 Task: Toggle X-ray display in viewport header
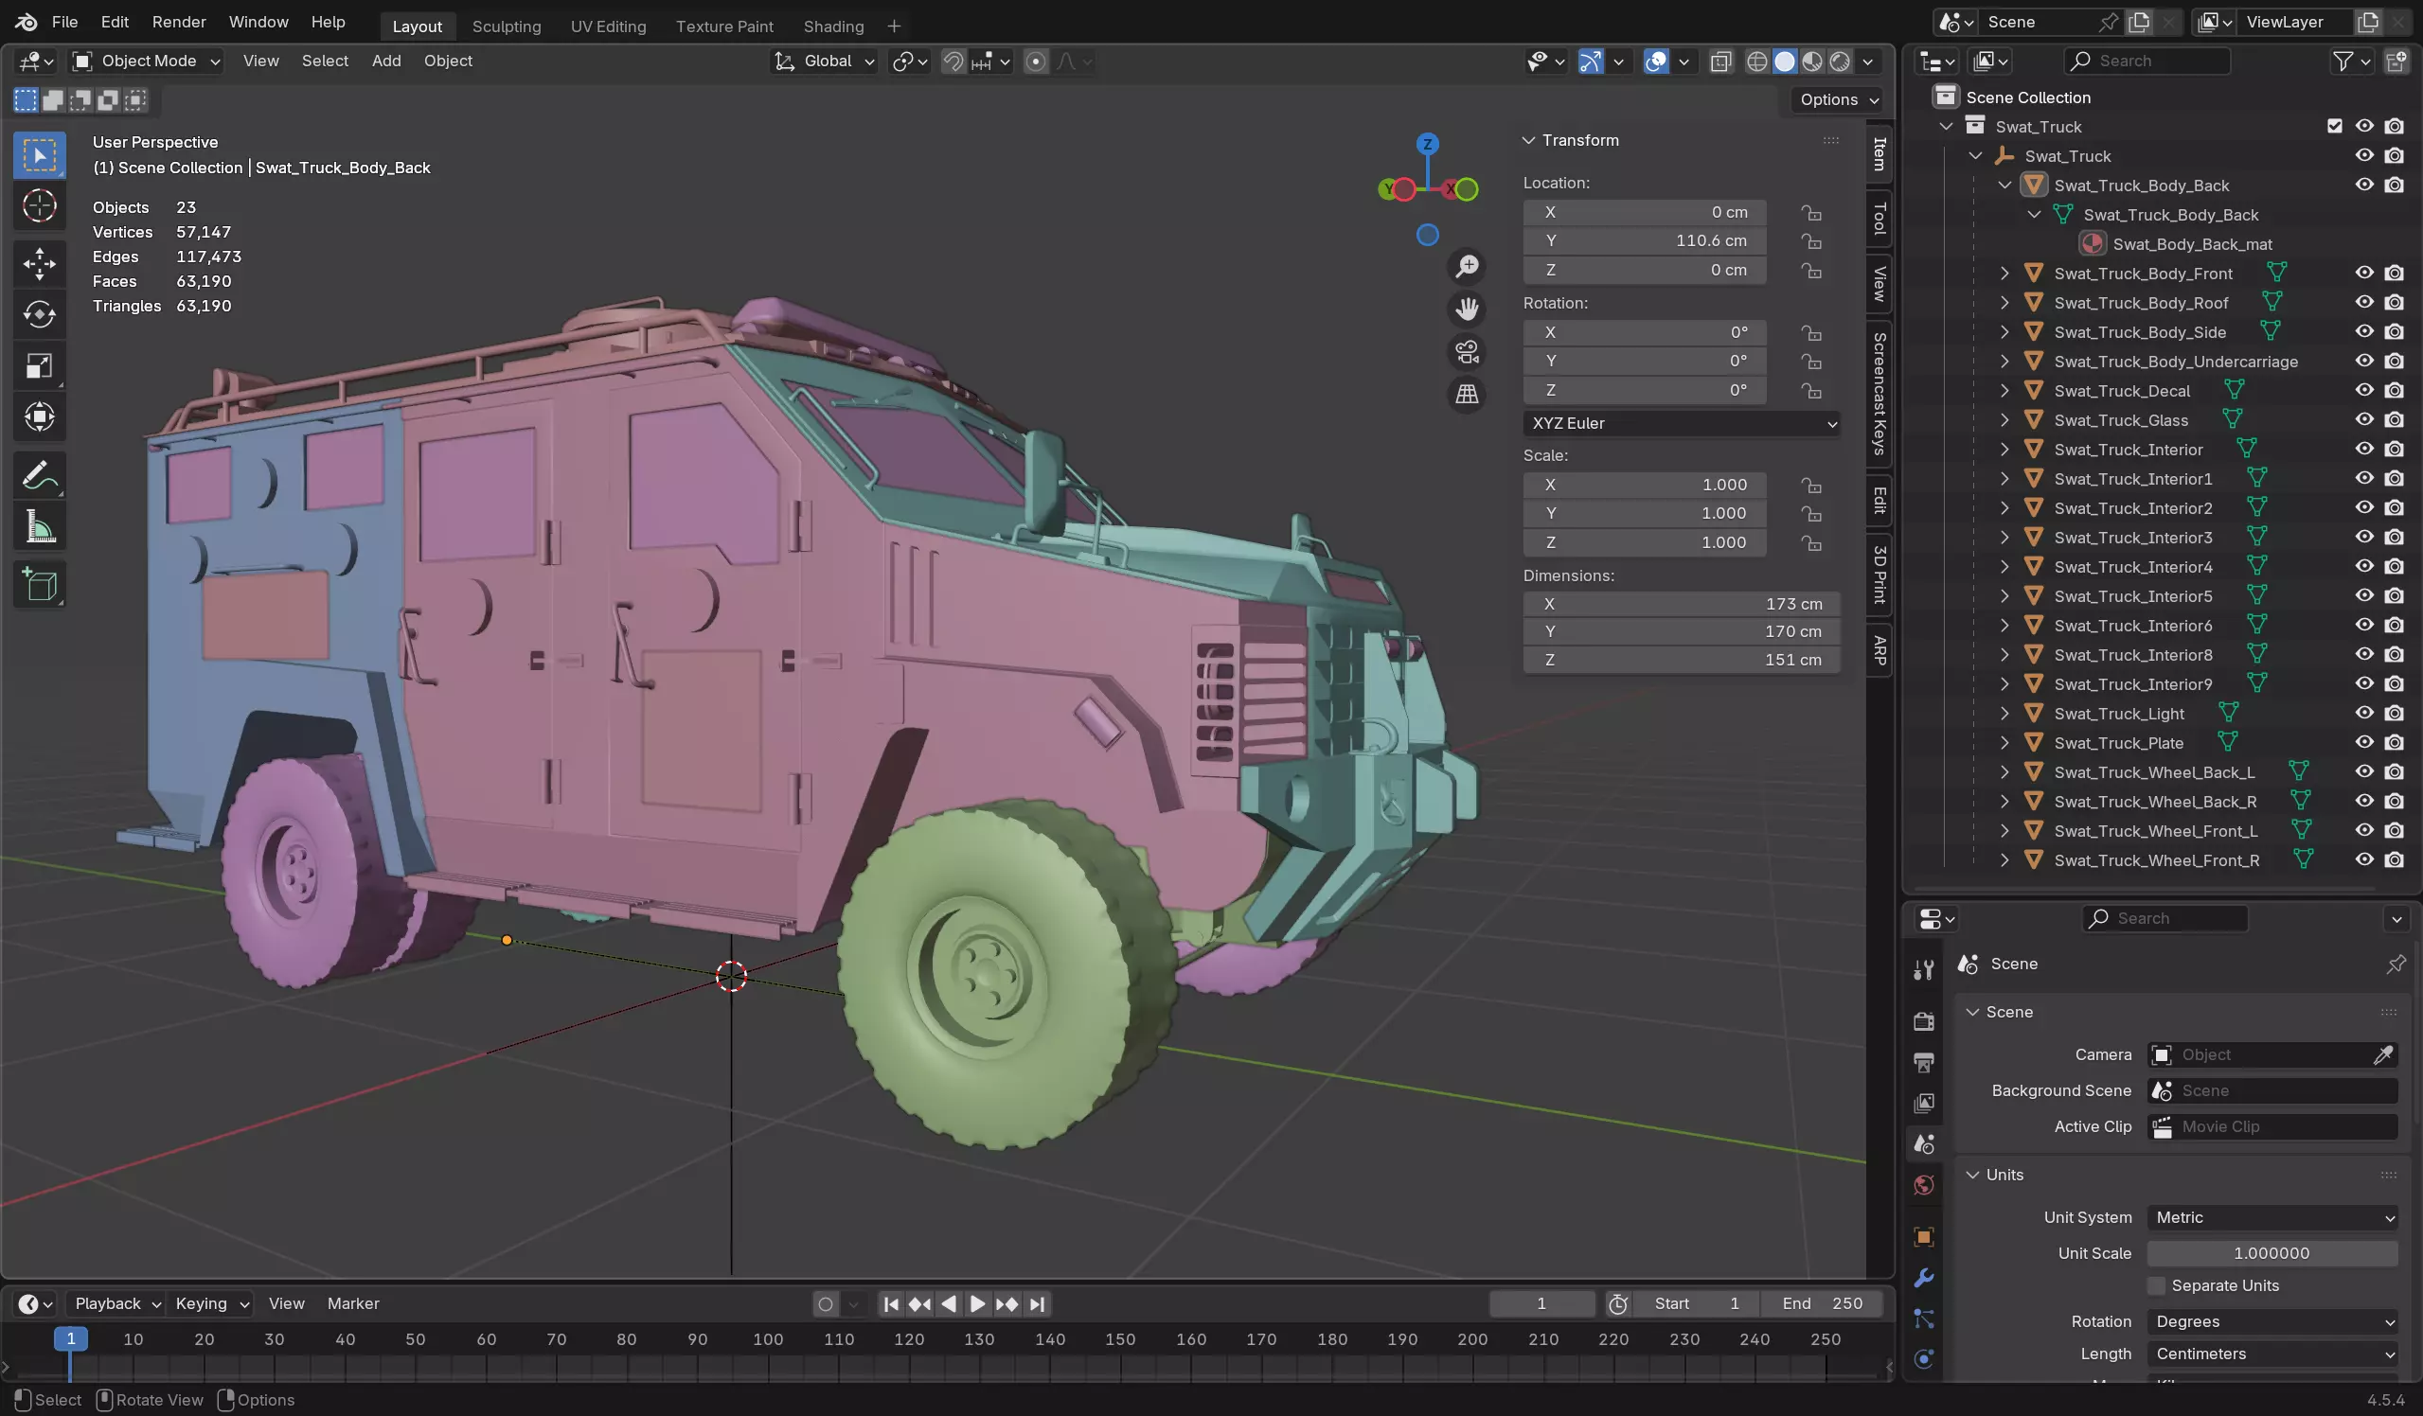pos(1720,62)
